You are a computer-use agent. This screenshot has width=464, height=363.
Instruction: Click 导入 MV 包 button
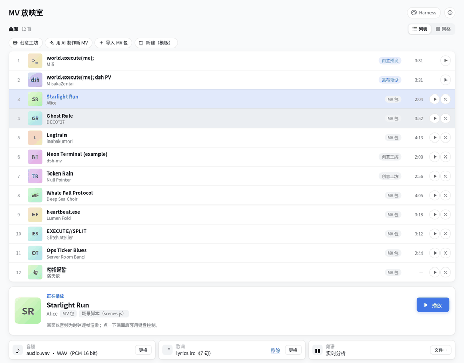[x=113, y=43]
